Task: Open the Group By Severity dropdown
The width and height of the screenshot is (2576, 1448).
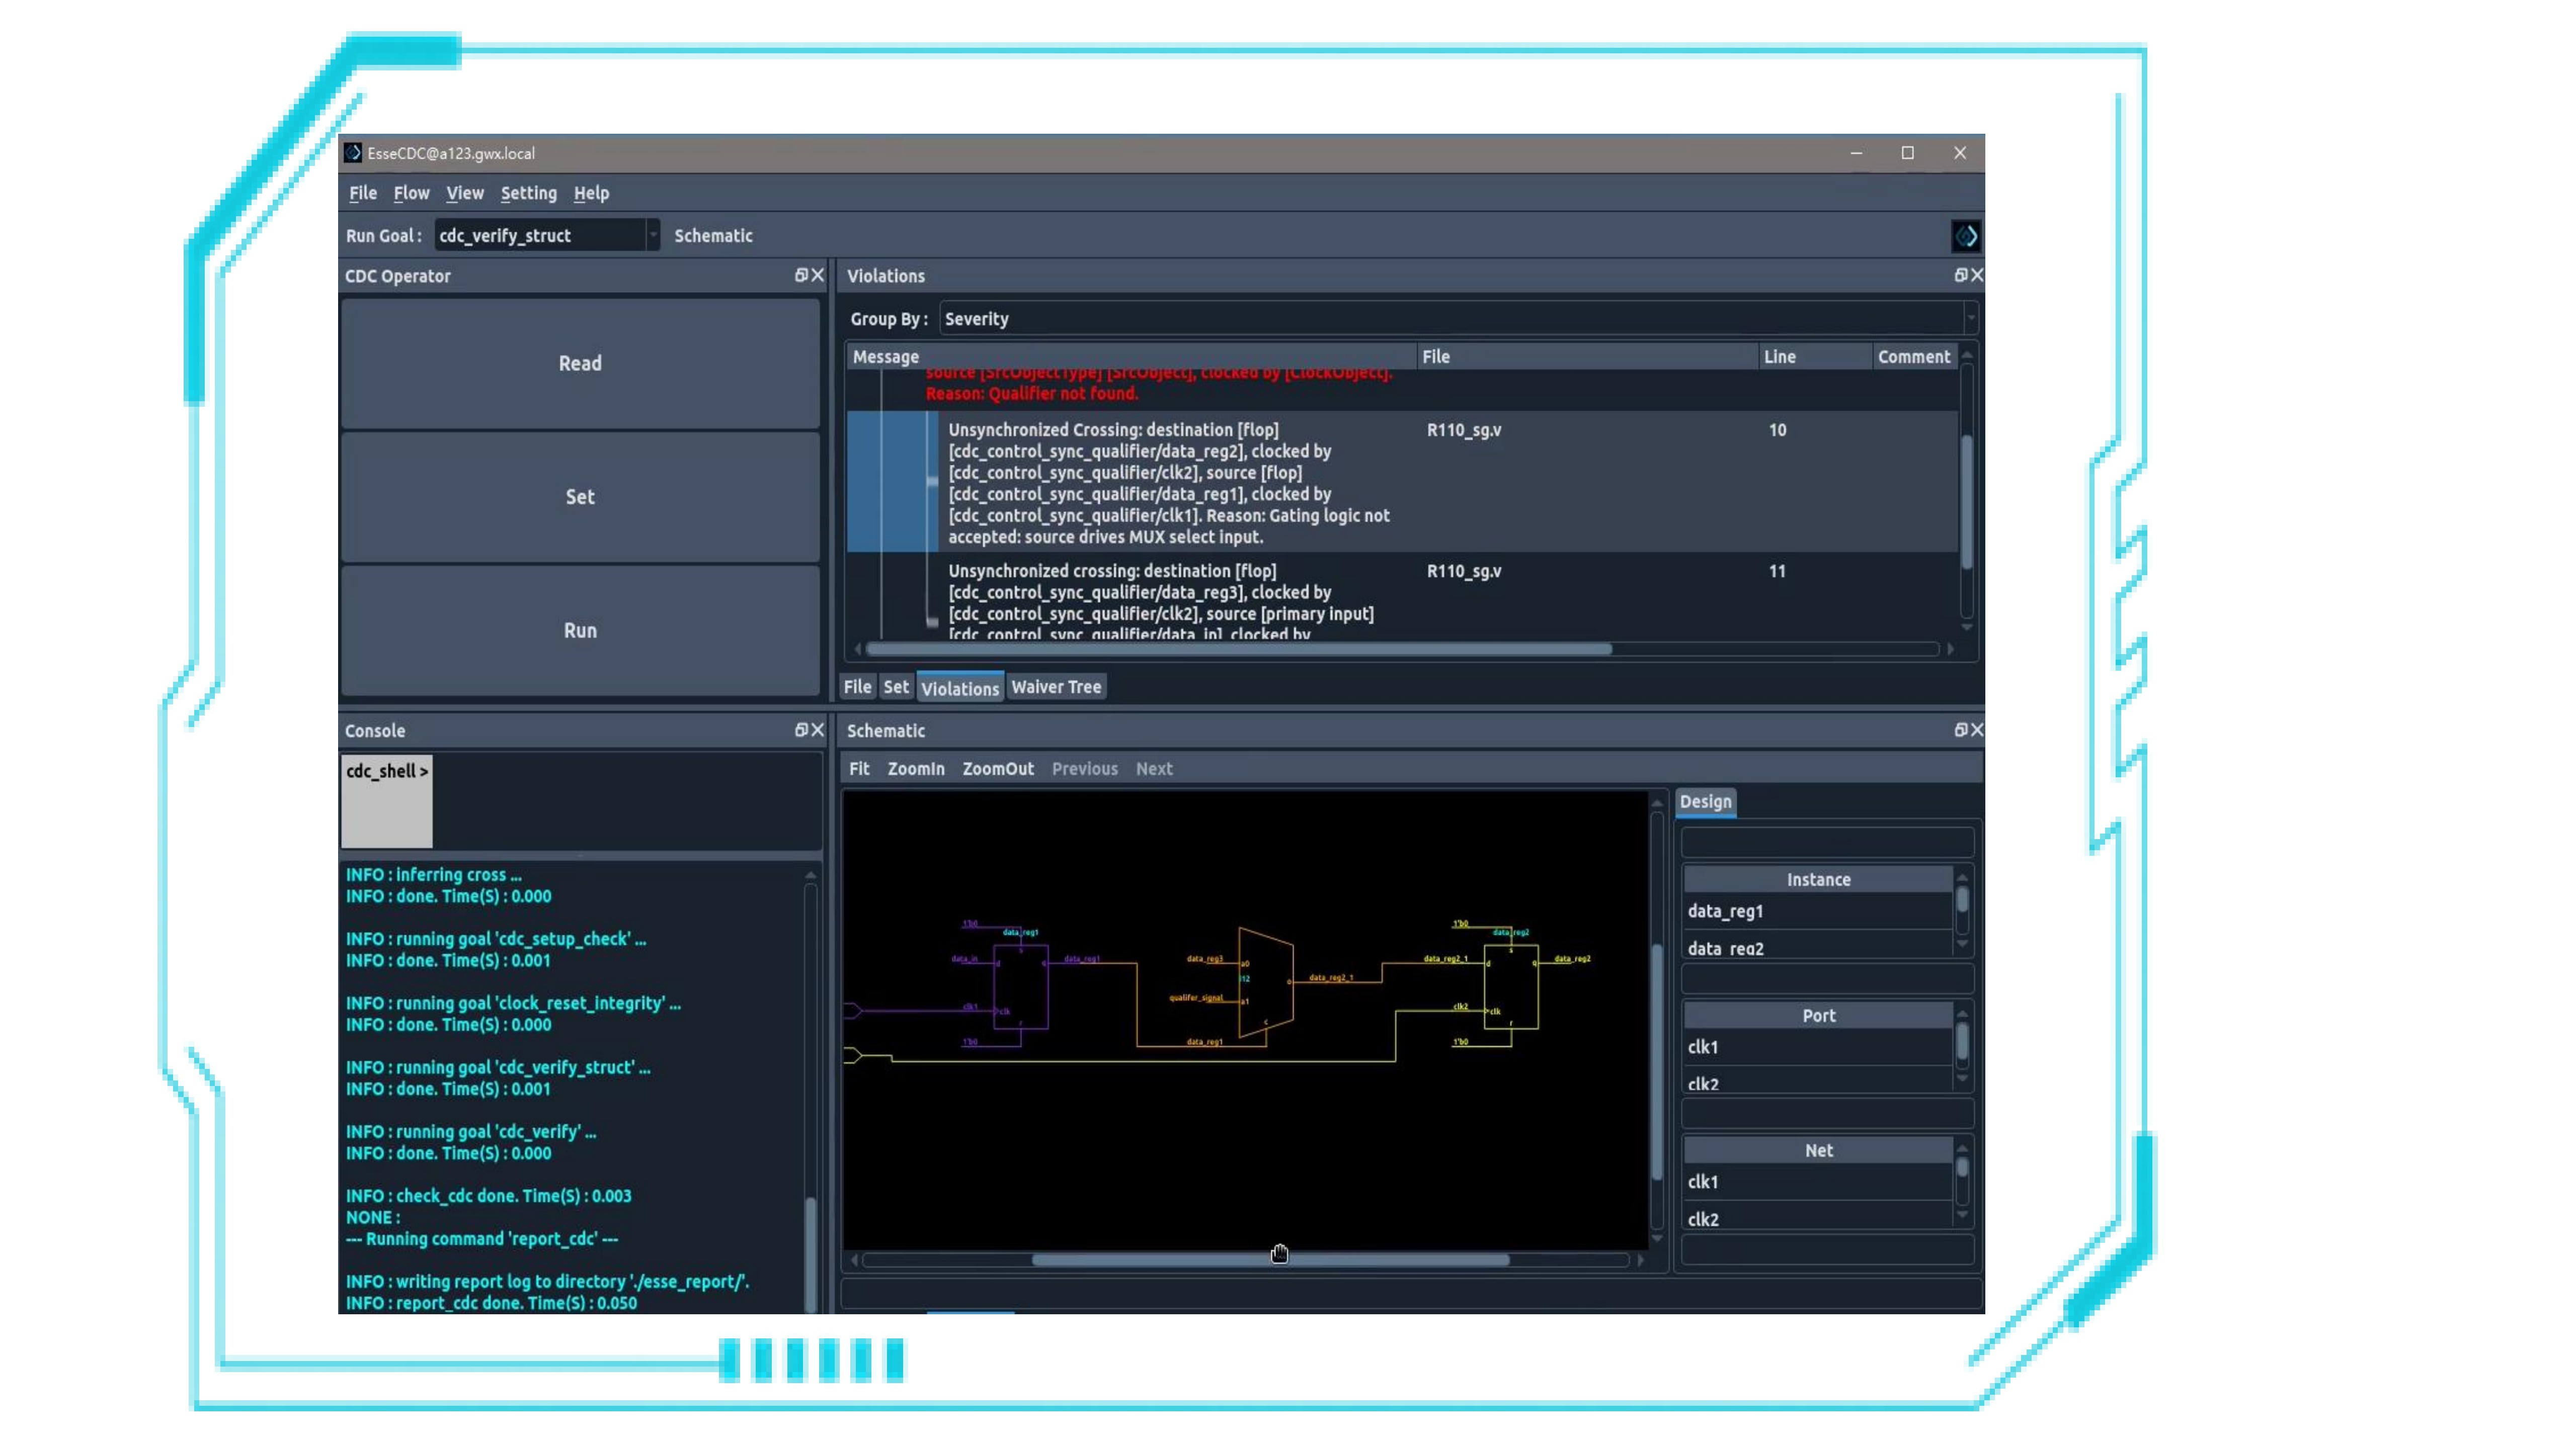Action: point(1459,319)
